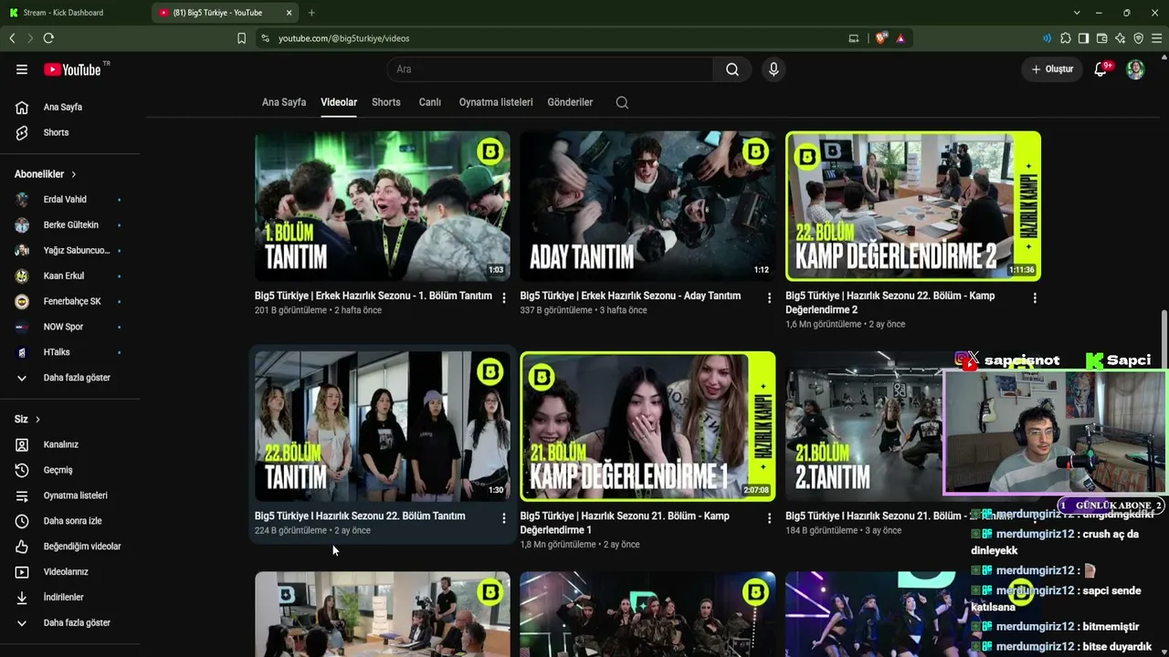The image size is (1169, 657).
Task: Select the Videolar channel tab
Action: (339, 102)
